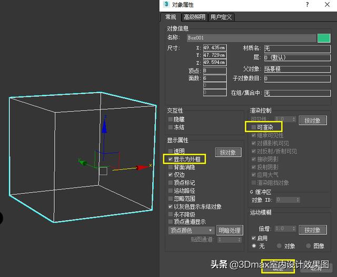Click the green Y-axis gizmo arrow
Image resolution: width=337 pixels, height=277 pixels.
pyautogui.click(x=83, y=162)
